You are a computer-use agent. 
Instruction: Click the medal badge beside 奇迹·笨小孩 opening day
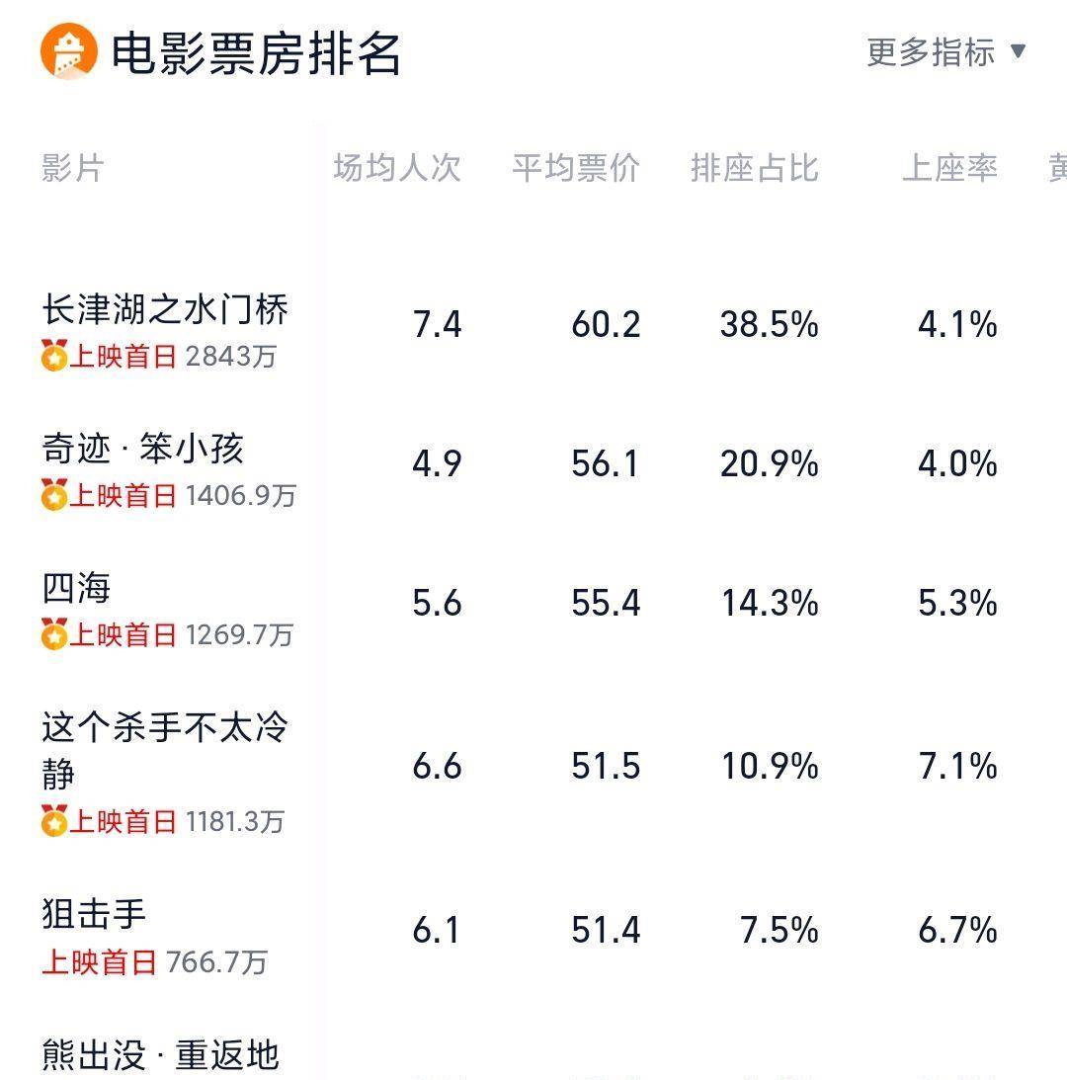[x=54, y=494]
